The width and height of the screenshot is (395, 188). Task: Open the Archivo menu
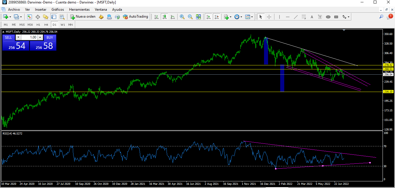coord(14,10)
